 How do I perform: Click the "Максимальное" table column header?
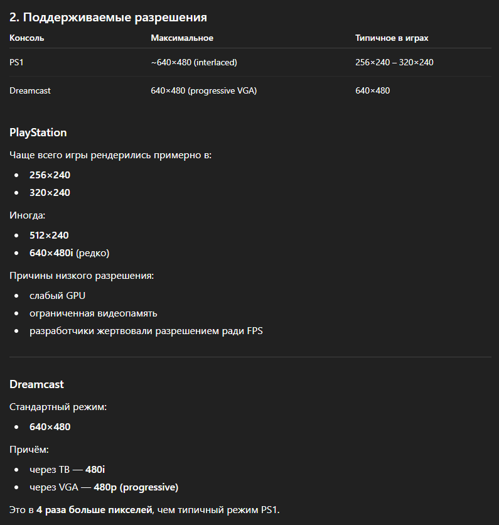pyautogui.click(x=182, y=38)
